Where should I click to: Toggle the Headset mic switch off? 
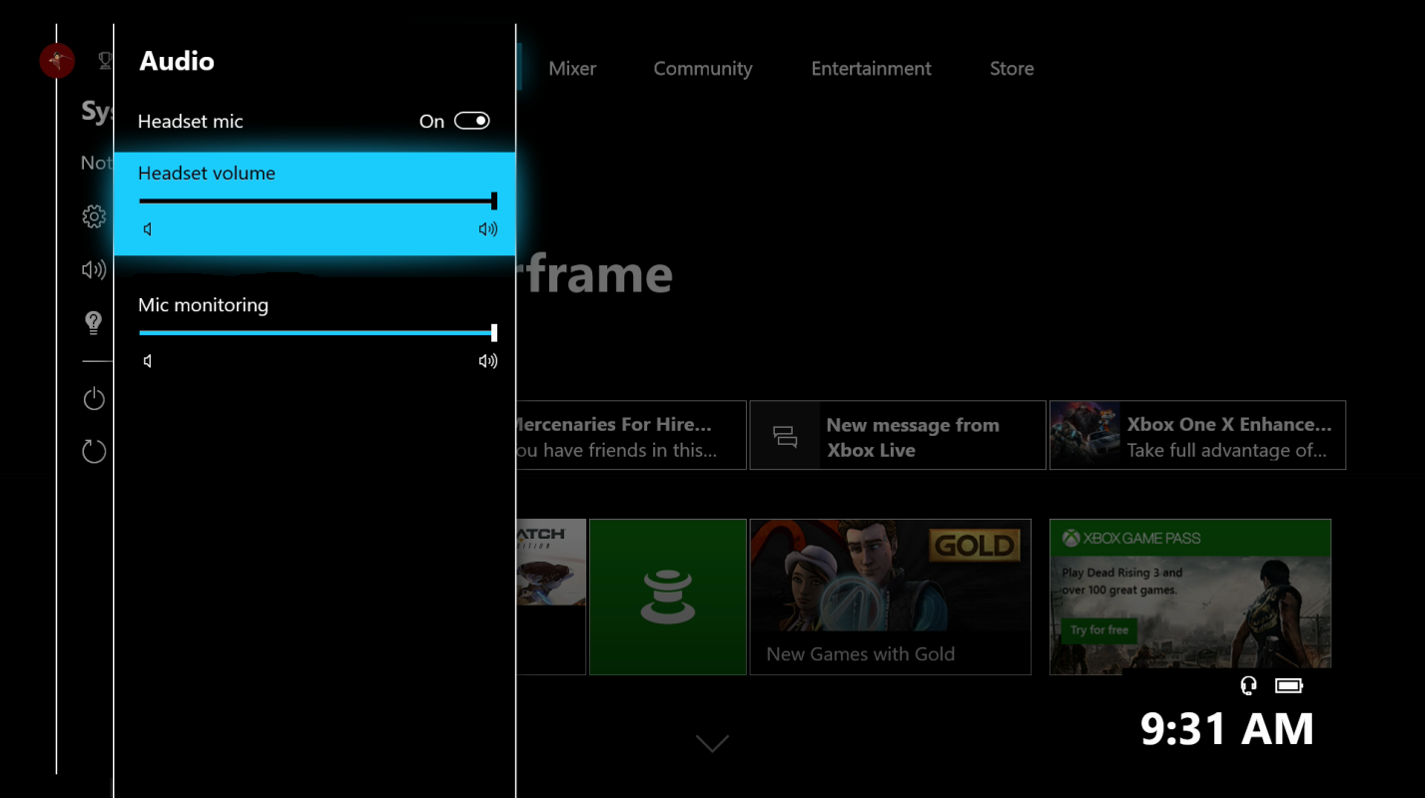pos(472,121)
